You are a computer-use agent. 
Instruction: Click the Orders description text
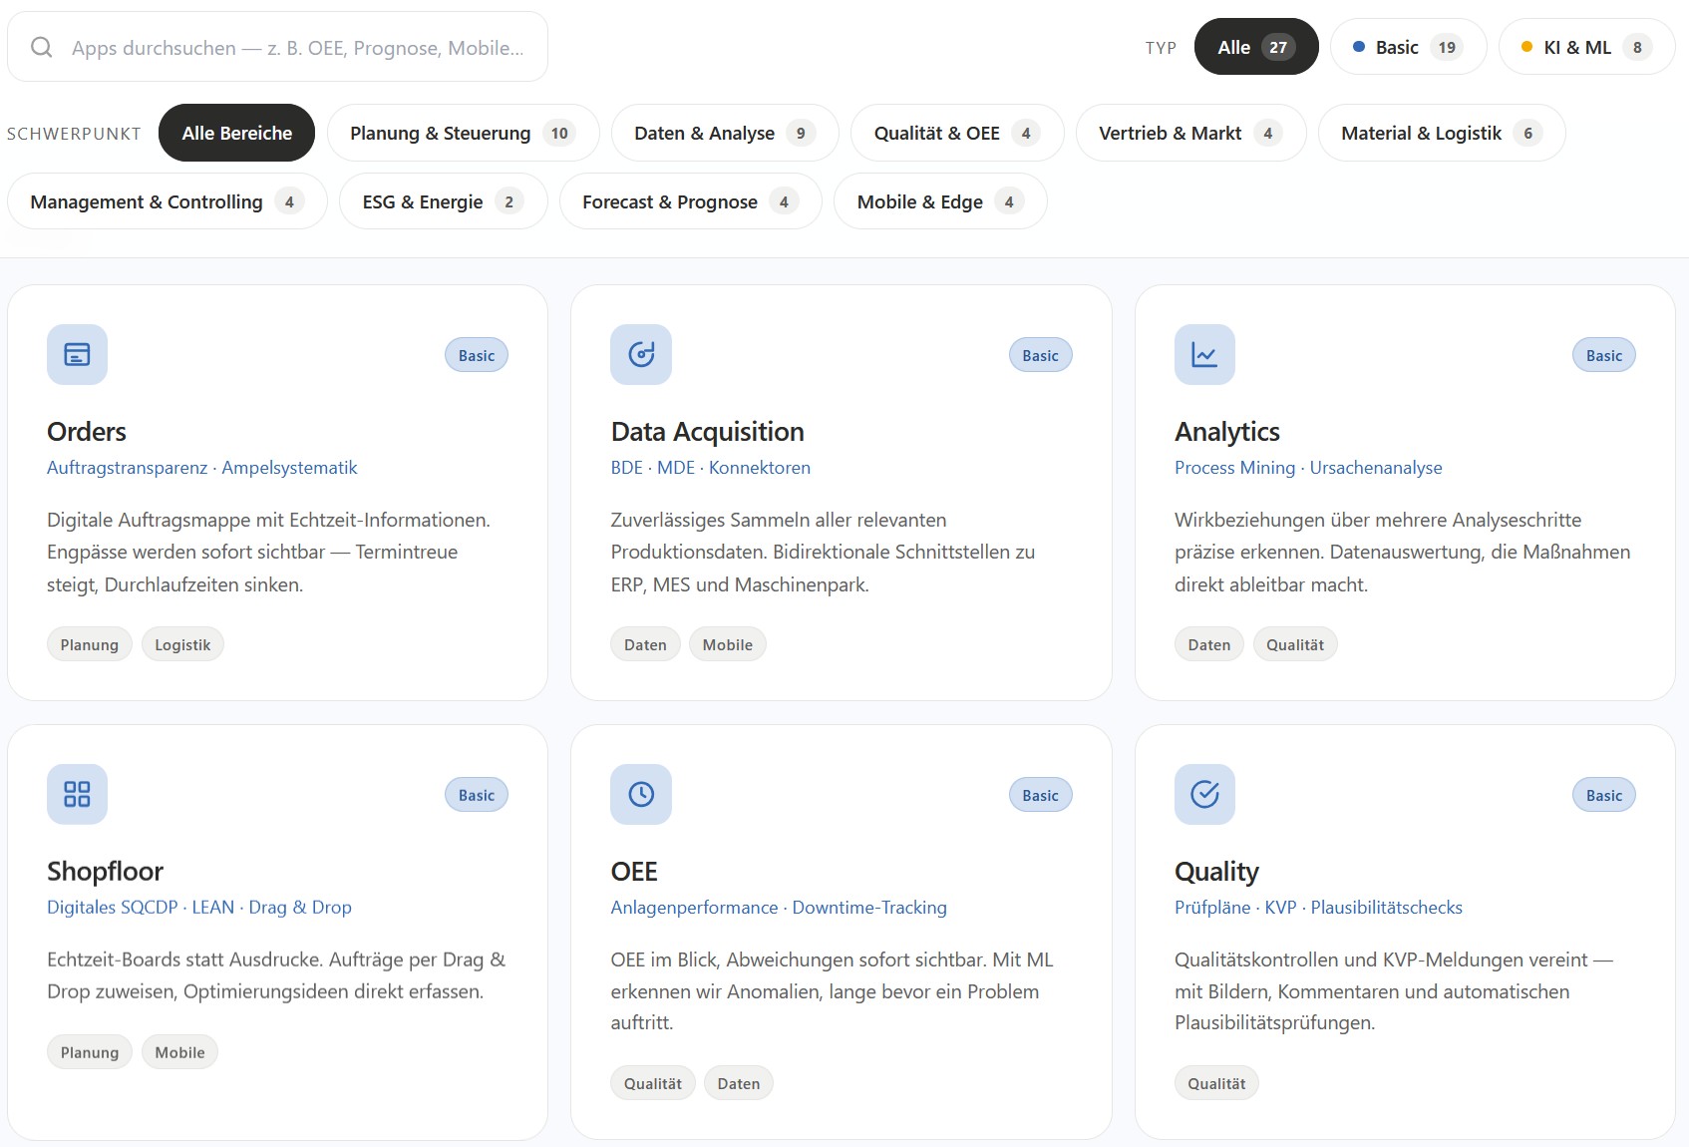tap(268, 552)
